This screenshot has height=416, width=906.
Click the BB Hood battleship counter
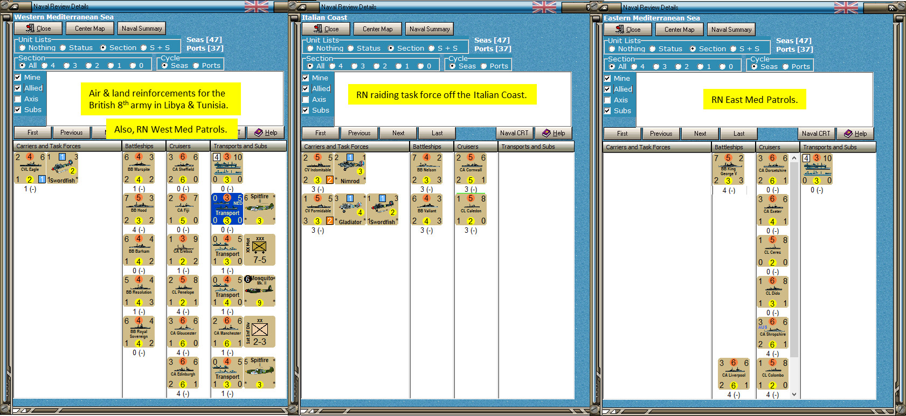pos(139,209)
